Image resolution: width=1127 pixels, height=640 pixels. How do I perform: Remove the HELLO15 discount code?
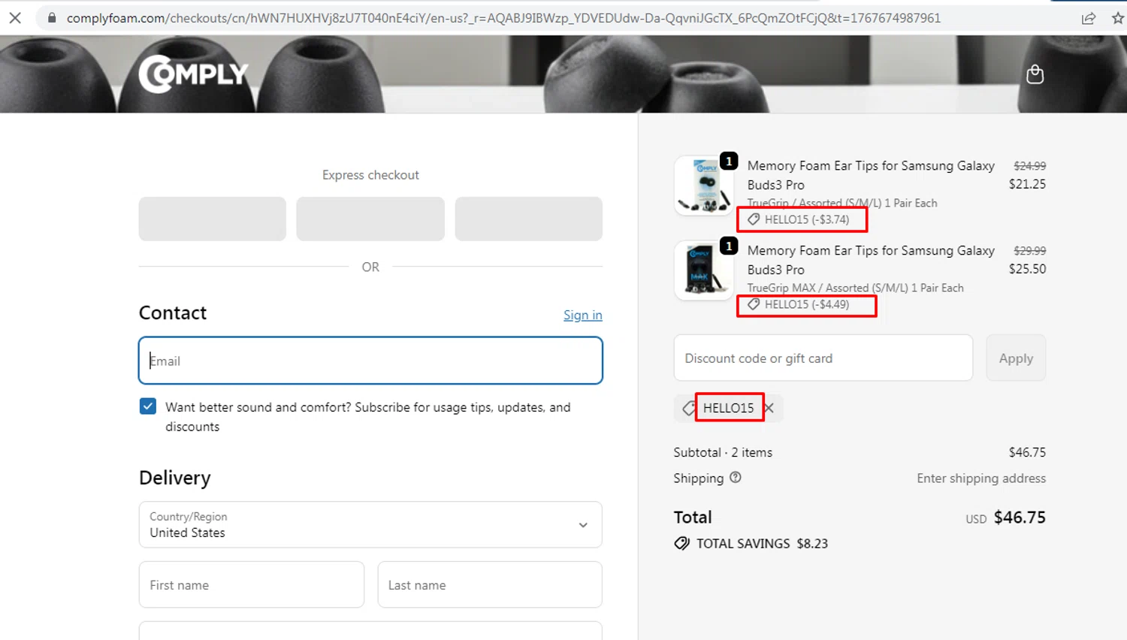[x=769, y=408]
